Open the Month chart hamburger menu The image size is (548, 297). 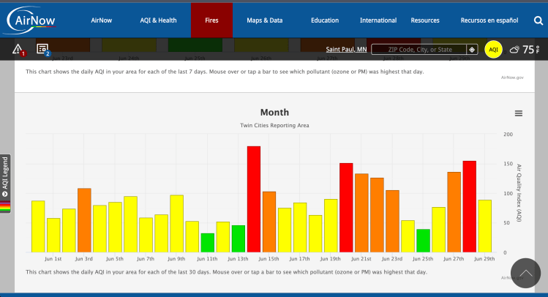click(519, 113)
